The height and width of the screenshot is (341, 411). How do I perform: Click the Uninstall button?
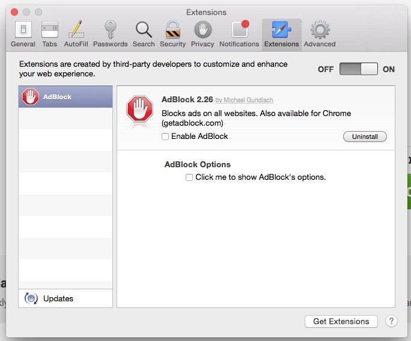[x=365, y=137]
